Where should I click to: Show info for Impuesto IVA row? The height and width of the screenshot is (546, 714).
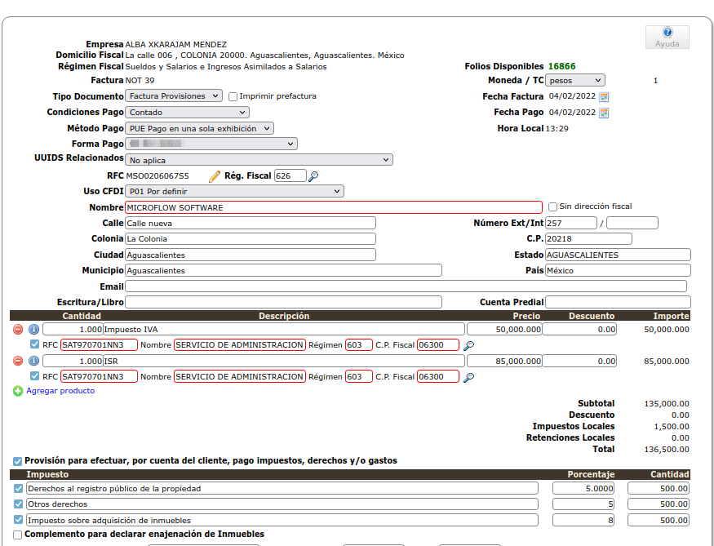[x=33, y=329]
